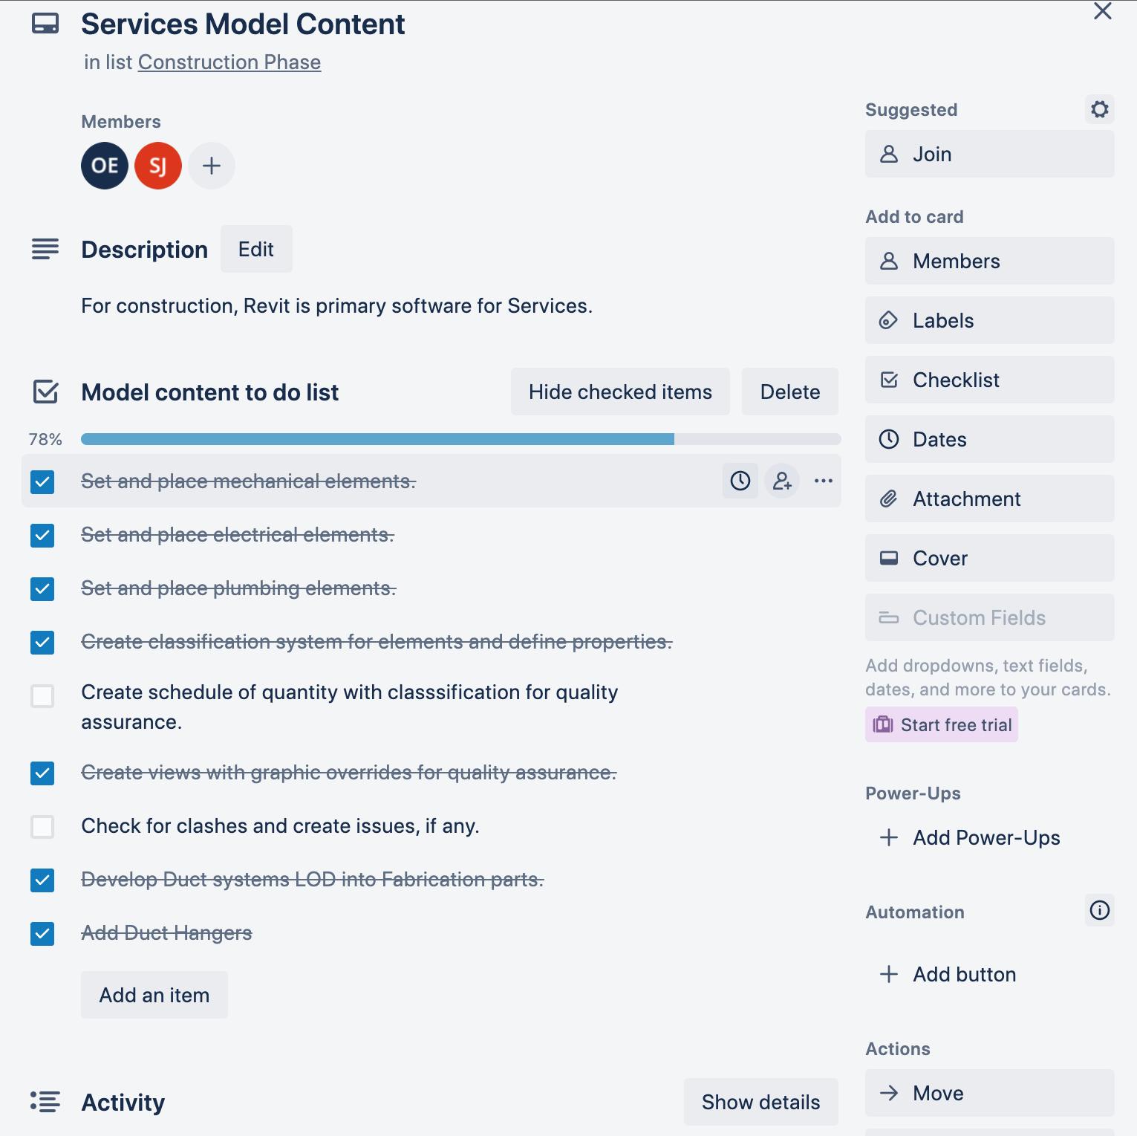1137x1136 pixels.
Task: Click the assign member icon on mechanical item
Action: tap(782, 481)
